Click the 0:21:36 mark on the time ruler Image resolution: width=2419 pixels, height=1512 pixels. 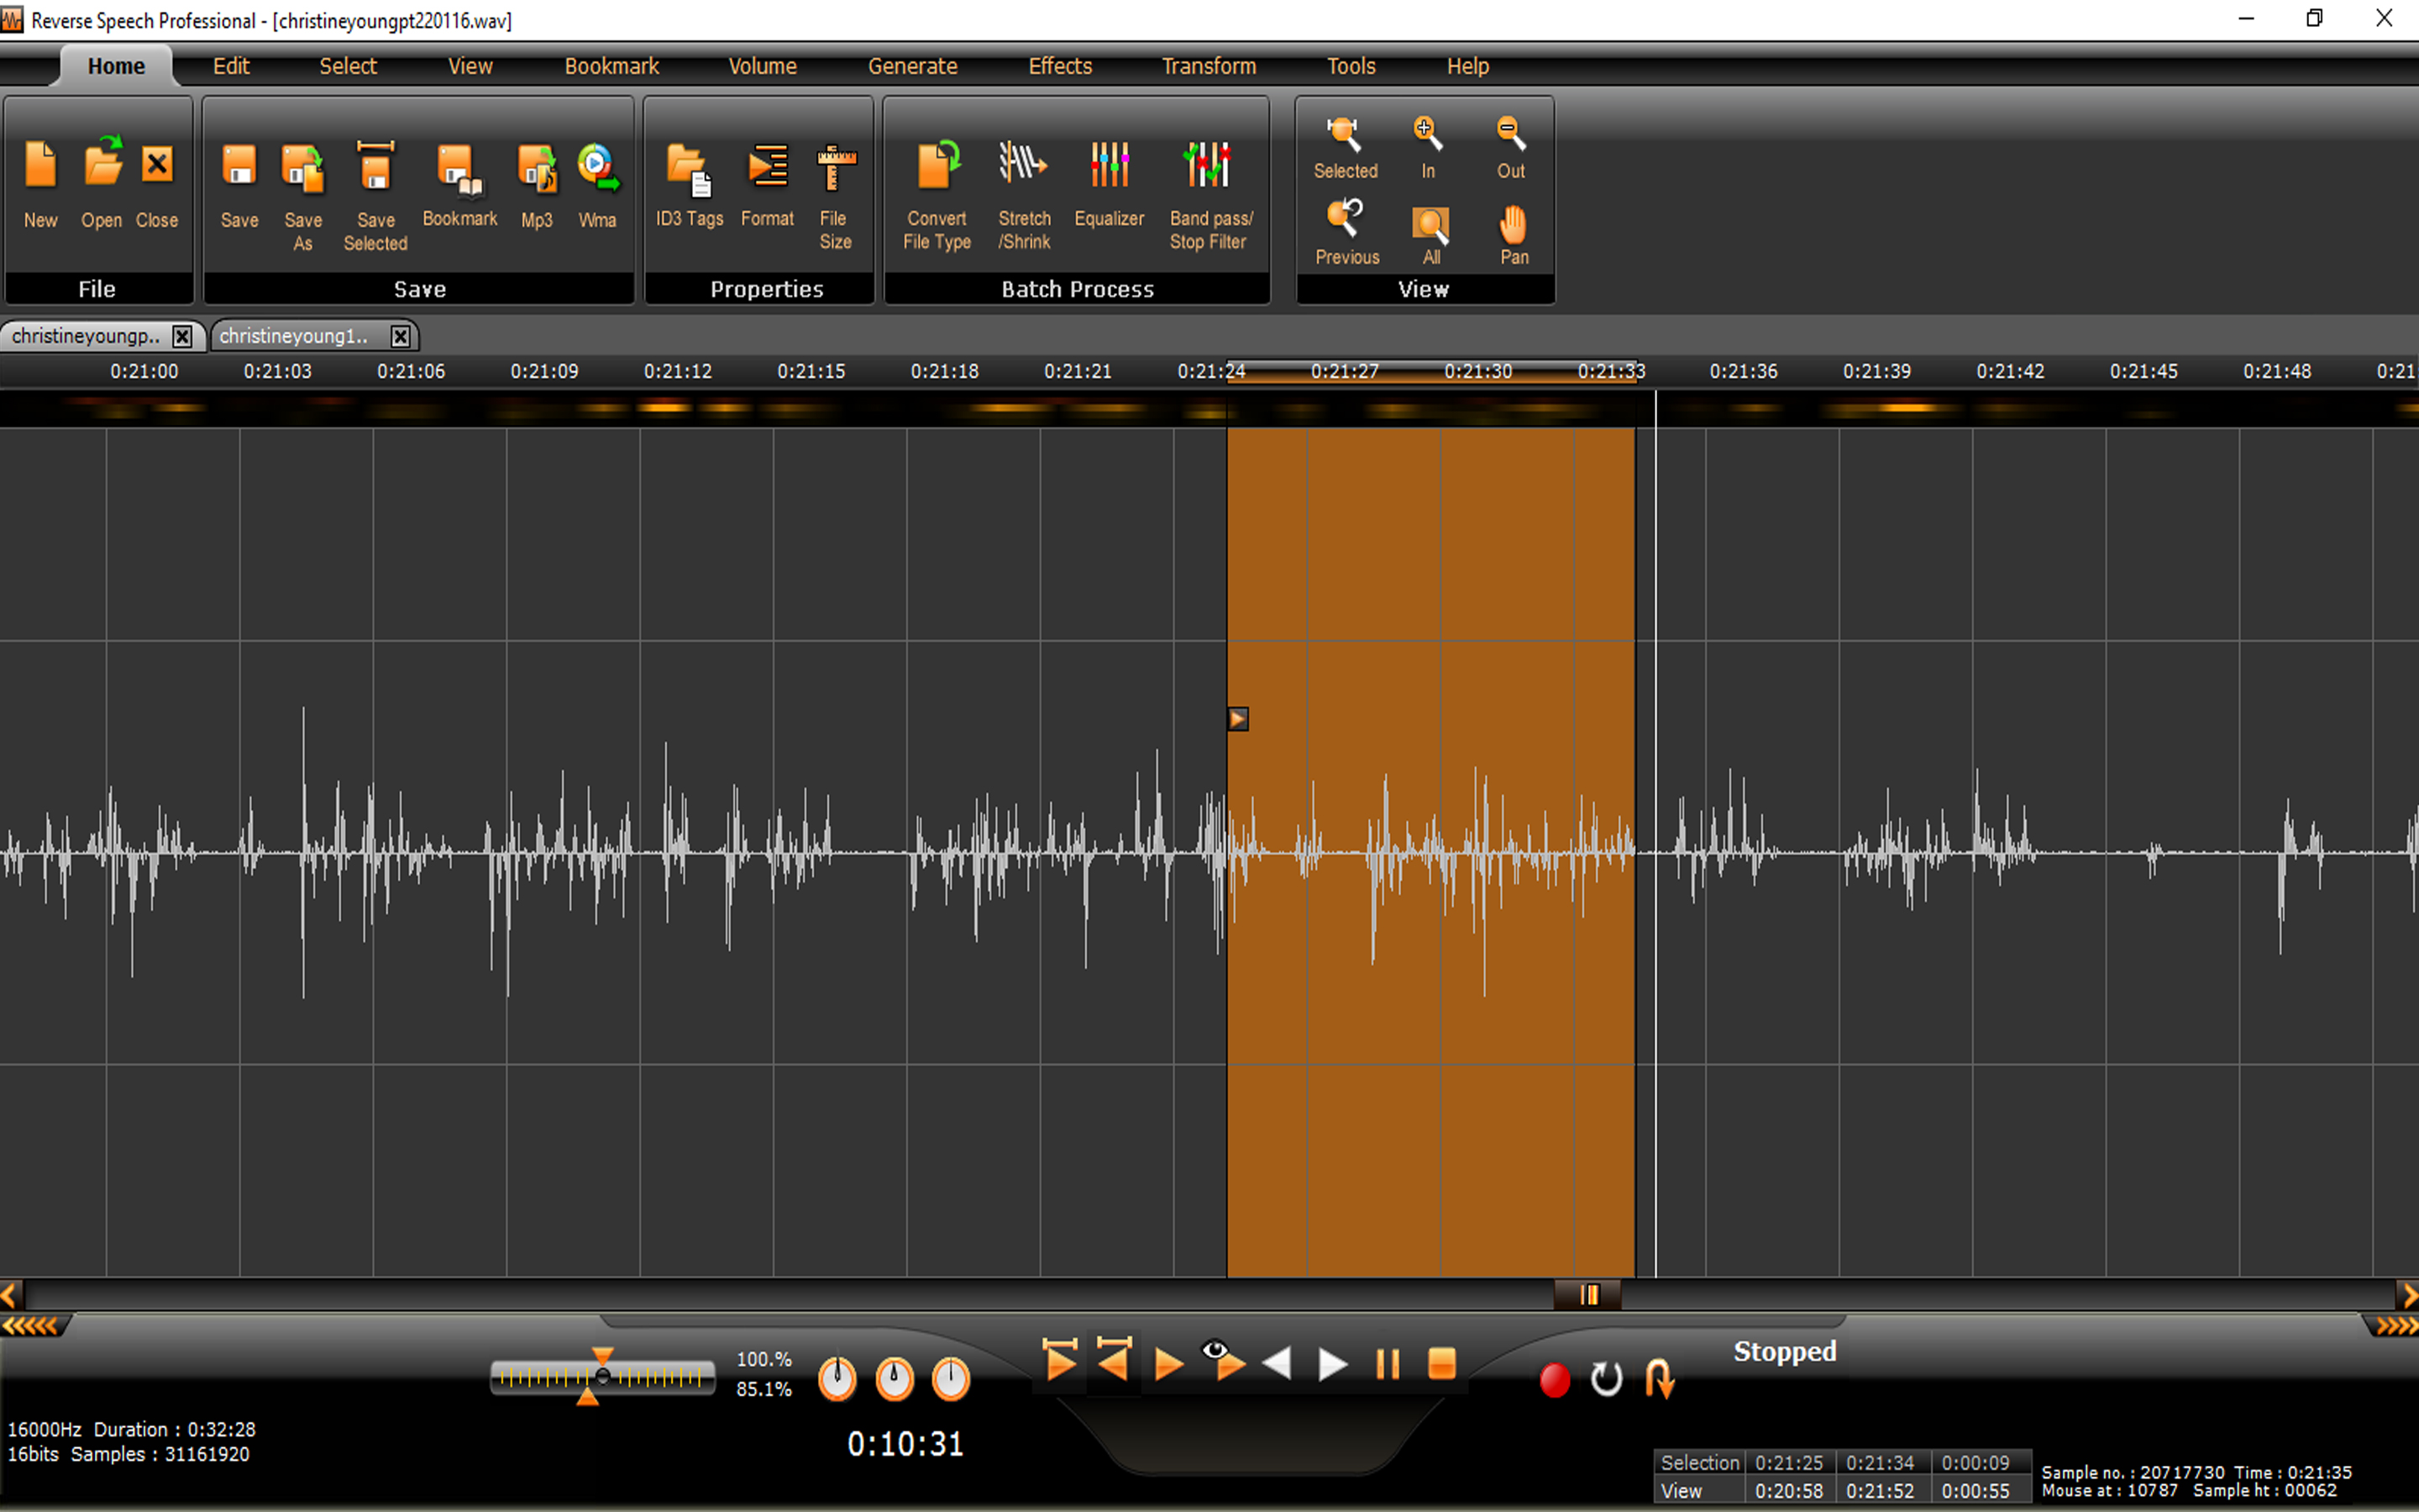[1744, 371]
